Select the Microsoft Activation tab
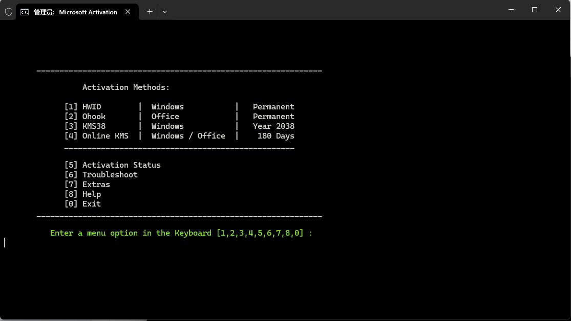This screenshot has width=571, height=321. [x=77, y=12]
